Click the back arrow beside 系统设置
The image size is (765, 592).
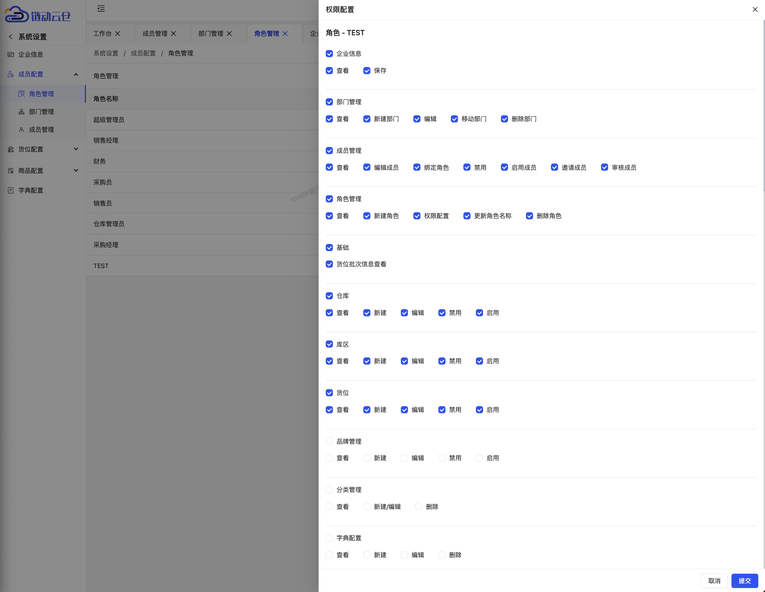point(11,37)
